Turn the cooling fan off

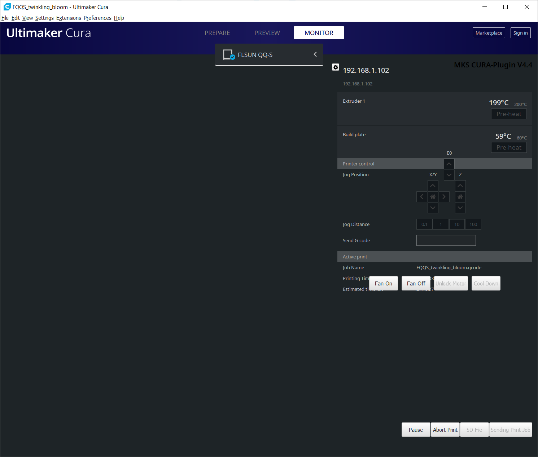416,283
